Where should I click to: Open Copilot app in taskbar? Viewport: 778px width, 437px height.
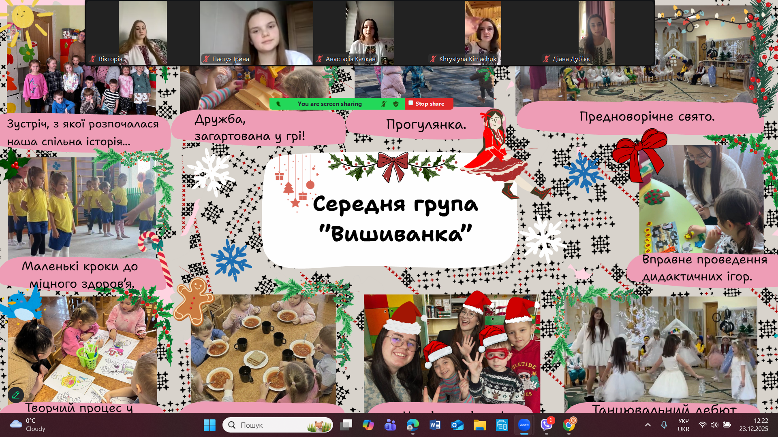coord(368,425)
